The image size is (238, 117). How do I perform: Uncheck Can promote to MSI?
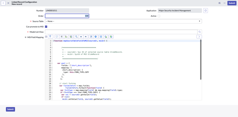coord(46,27)
